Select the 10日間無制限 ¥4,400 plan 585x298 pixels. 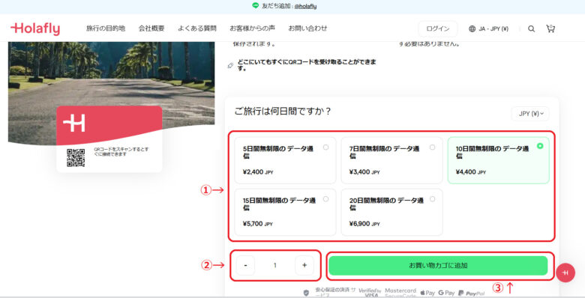pos(499,160)
